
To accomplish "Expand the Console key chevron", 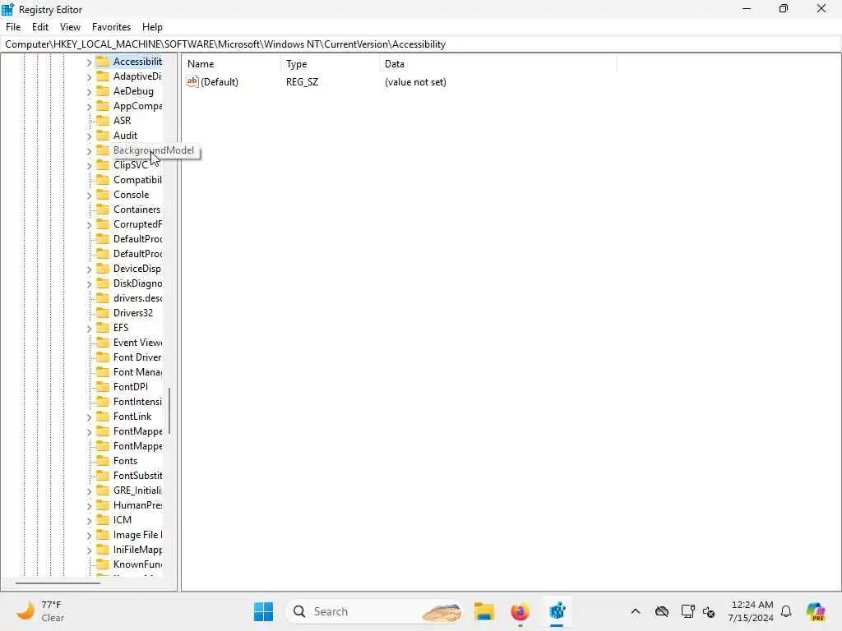I will coord(89,196).
